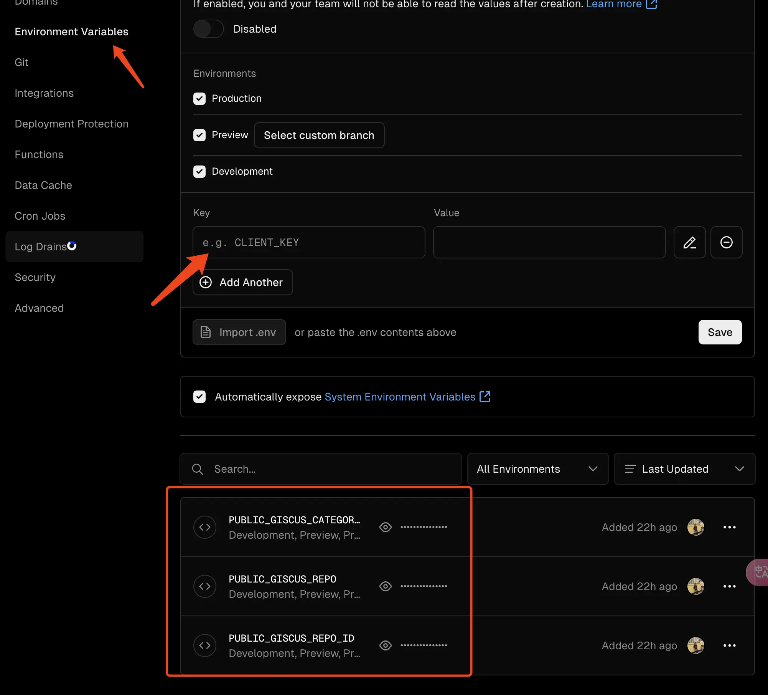
Task: Click the translate floating icon at right edge
Action: 758,572
